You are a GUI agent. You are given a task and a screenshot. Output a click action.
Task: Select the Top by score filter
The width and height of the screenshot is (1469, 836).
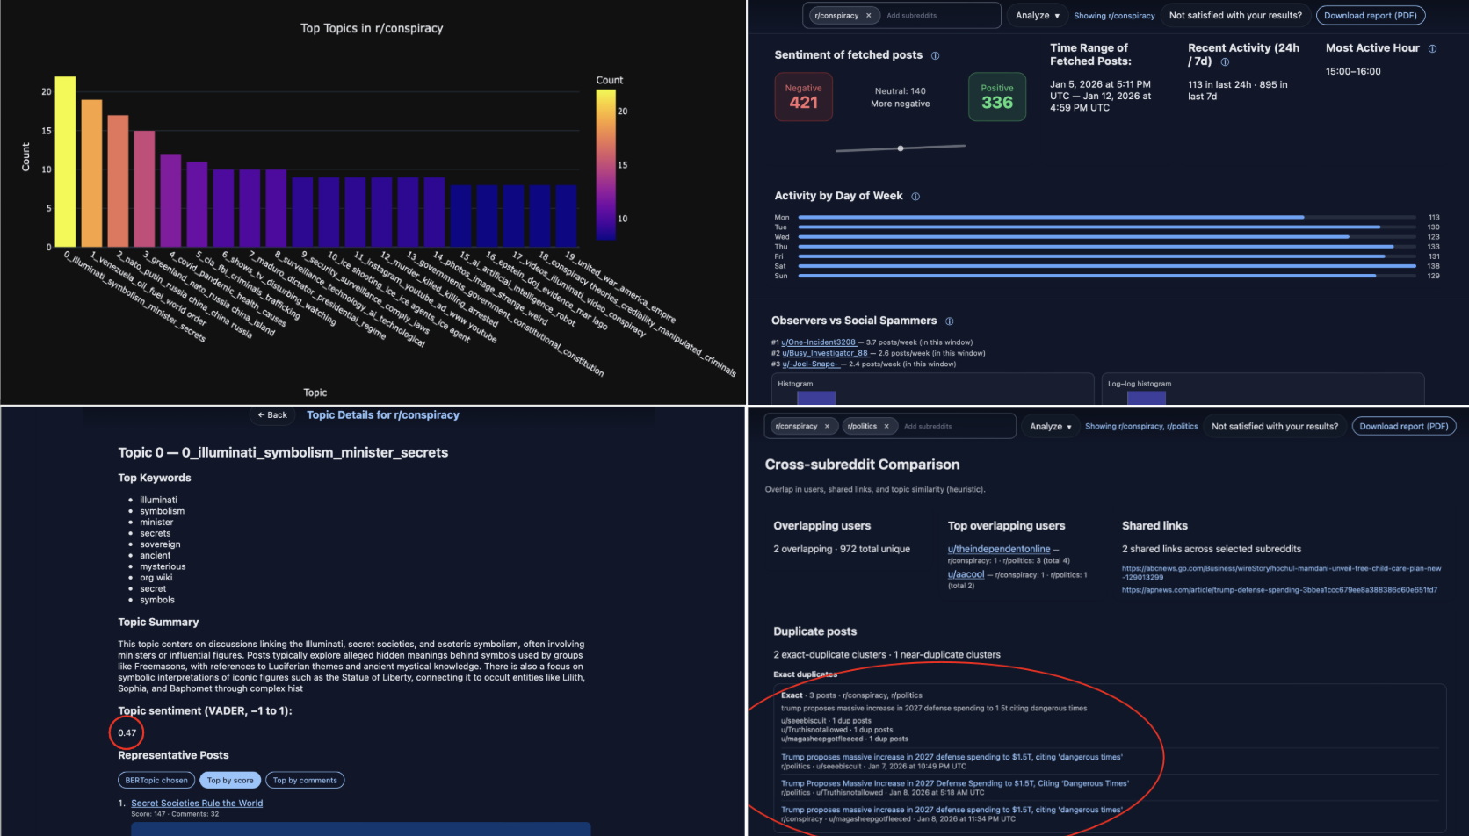pos(230,780)
